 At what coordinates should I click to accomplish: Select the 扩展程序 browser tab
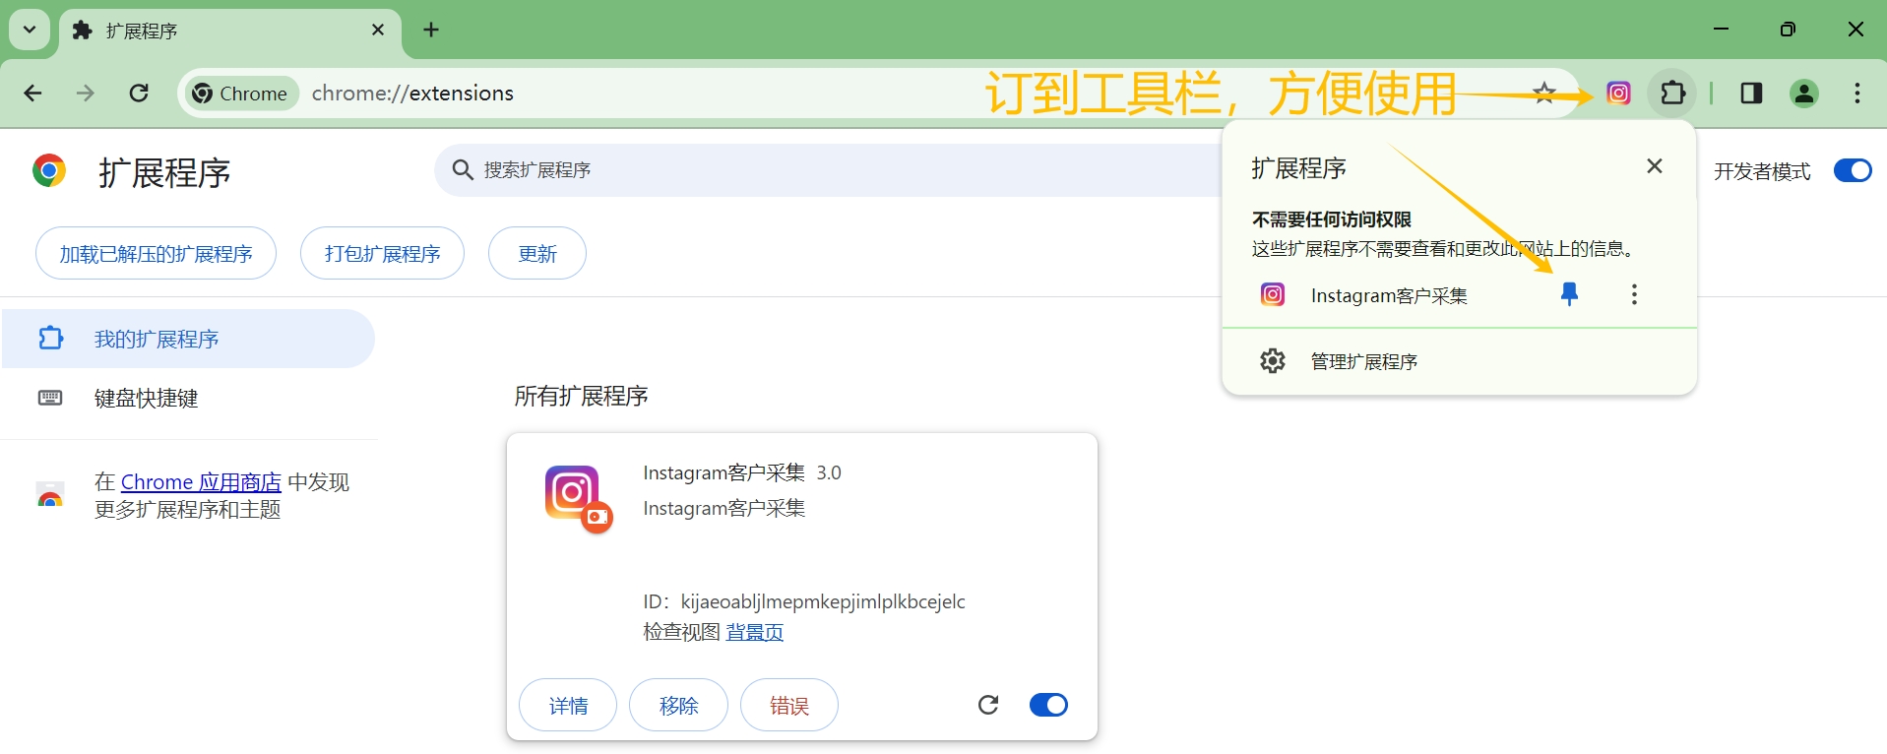(230, 31)
